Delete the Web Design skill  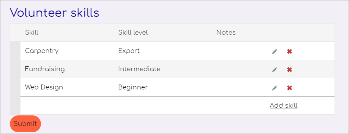pyautogui.click(x=289, y=88)
